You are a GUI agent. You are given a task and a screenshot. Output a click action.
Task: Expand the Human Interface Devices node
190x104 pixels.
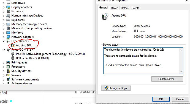(4, 16)
